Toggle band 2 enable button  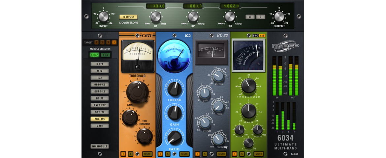coord(160,154)
